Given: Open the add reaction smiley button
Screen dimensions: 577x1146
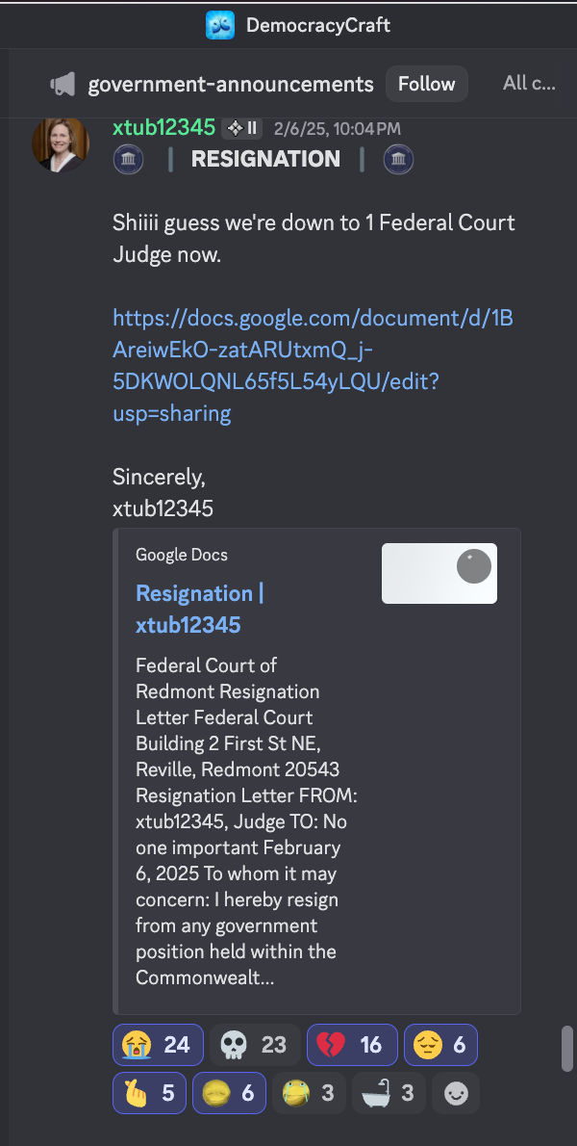Looking at the screenshot, I should click(x=456, y=1093).
